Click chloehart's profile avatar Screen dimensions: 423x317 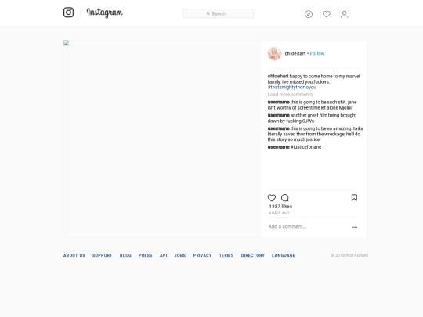tap(274, 54)
